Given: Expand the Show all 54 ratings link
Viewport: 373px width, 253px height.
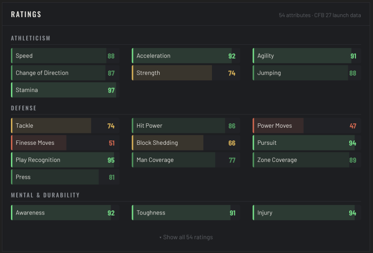Looking at the screenshot, I should (x=186, y=237).
